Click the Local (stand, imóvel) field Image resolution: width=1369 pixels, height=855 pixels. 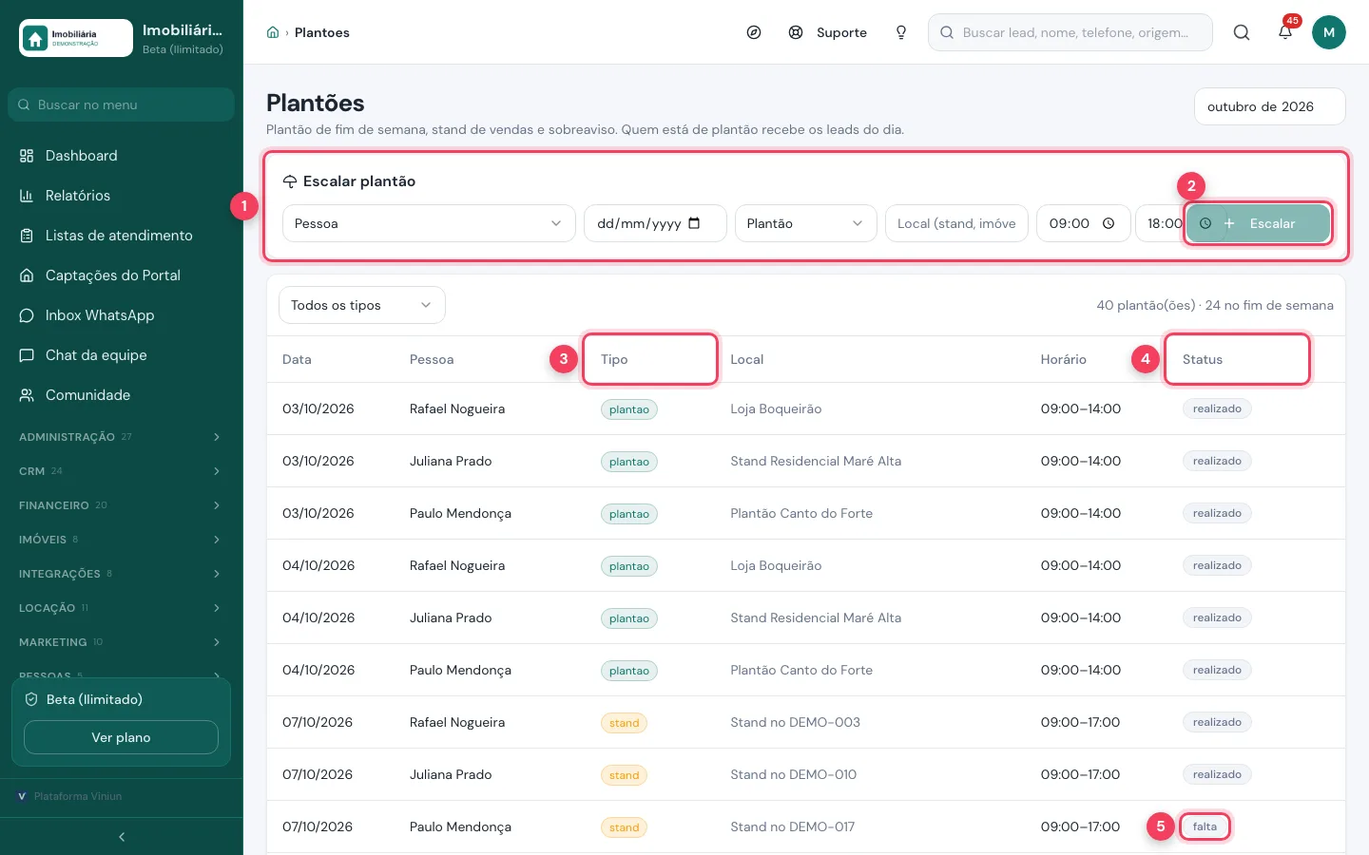(x=956, y=223)
